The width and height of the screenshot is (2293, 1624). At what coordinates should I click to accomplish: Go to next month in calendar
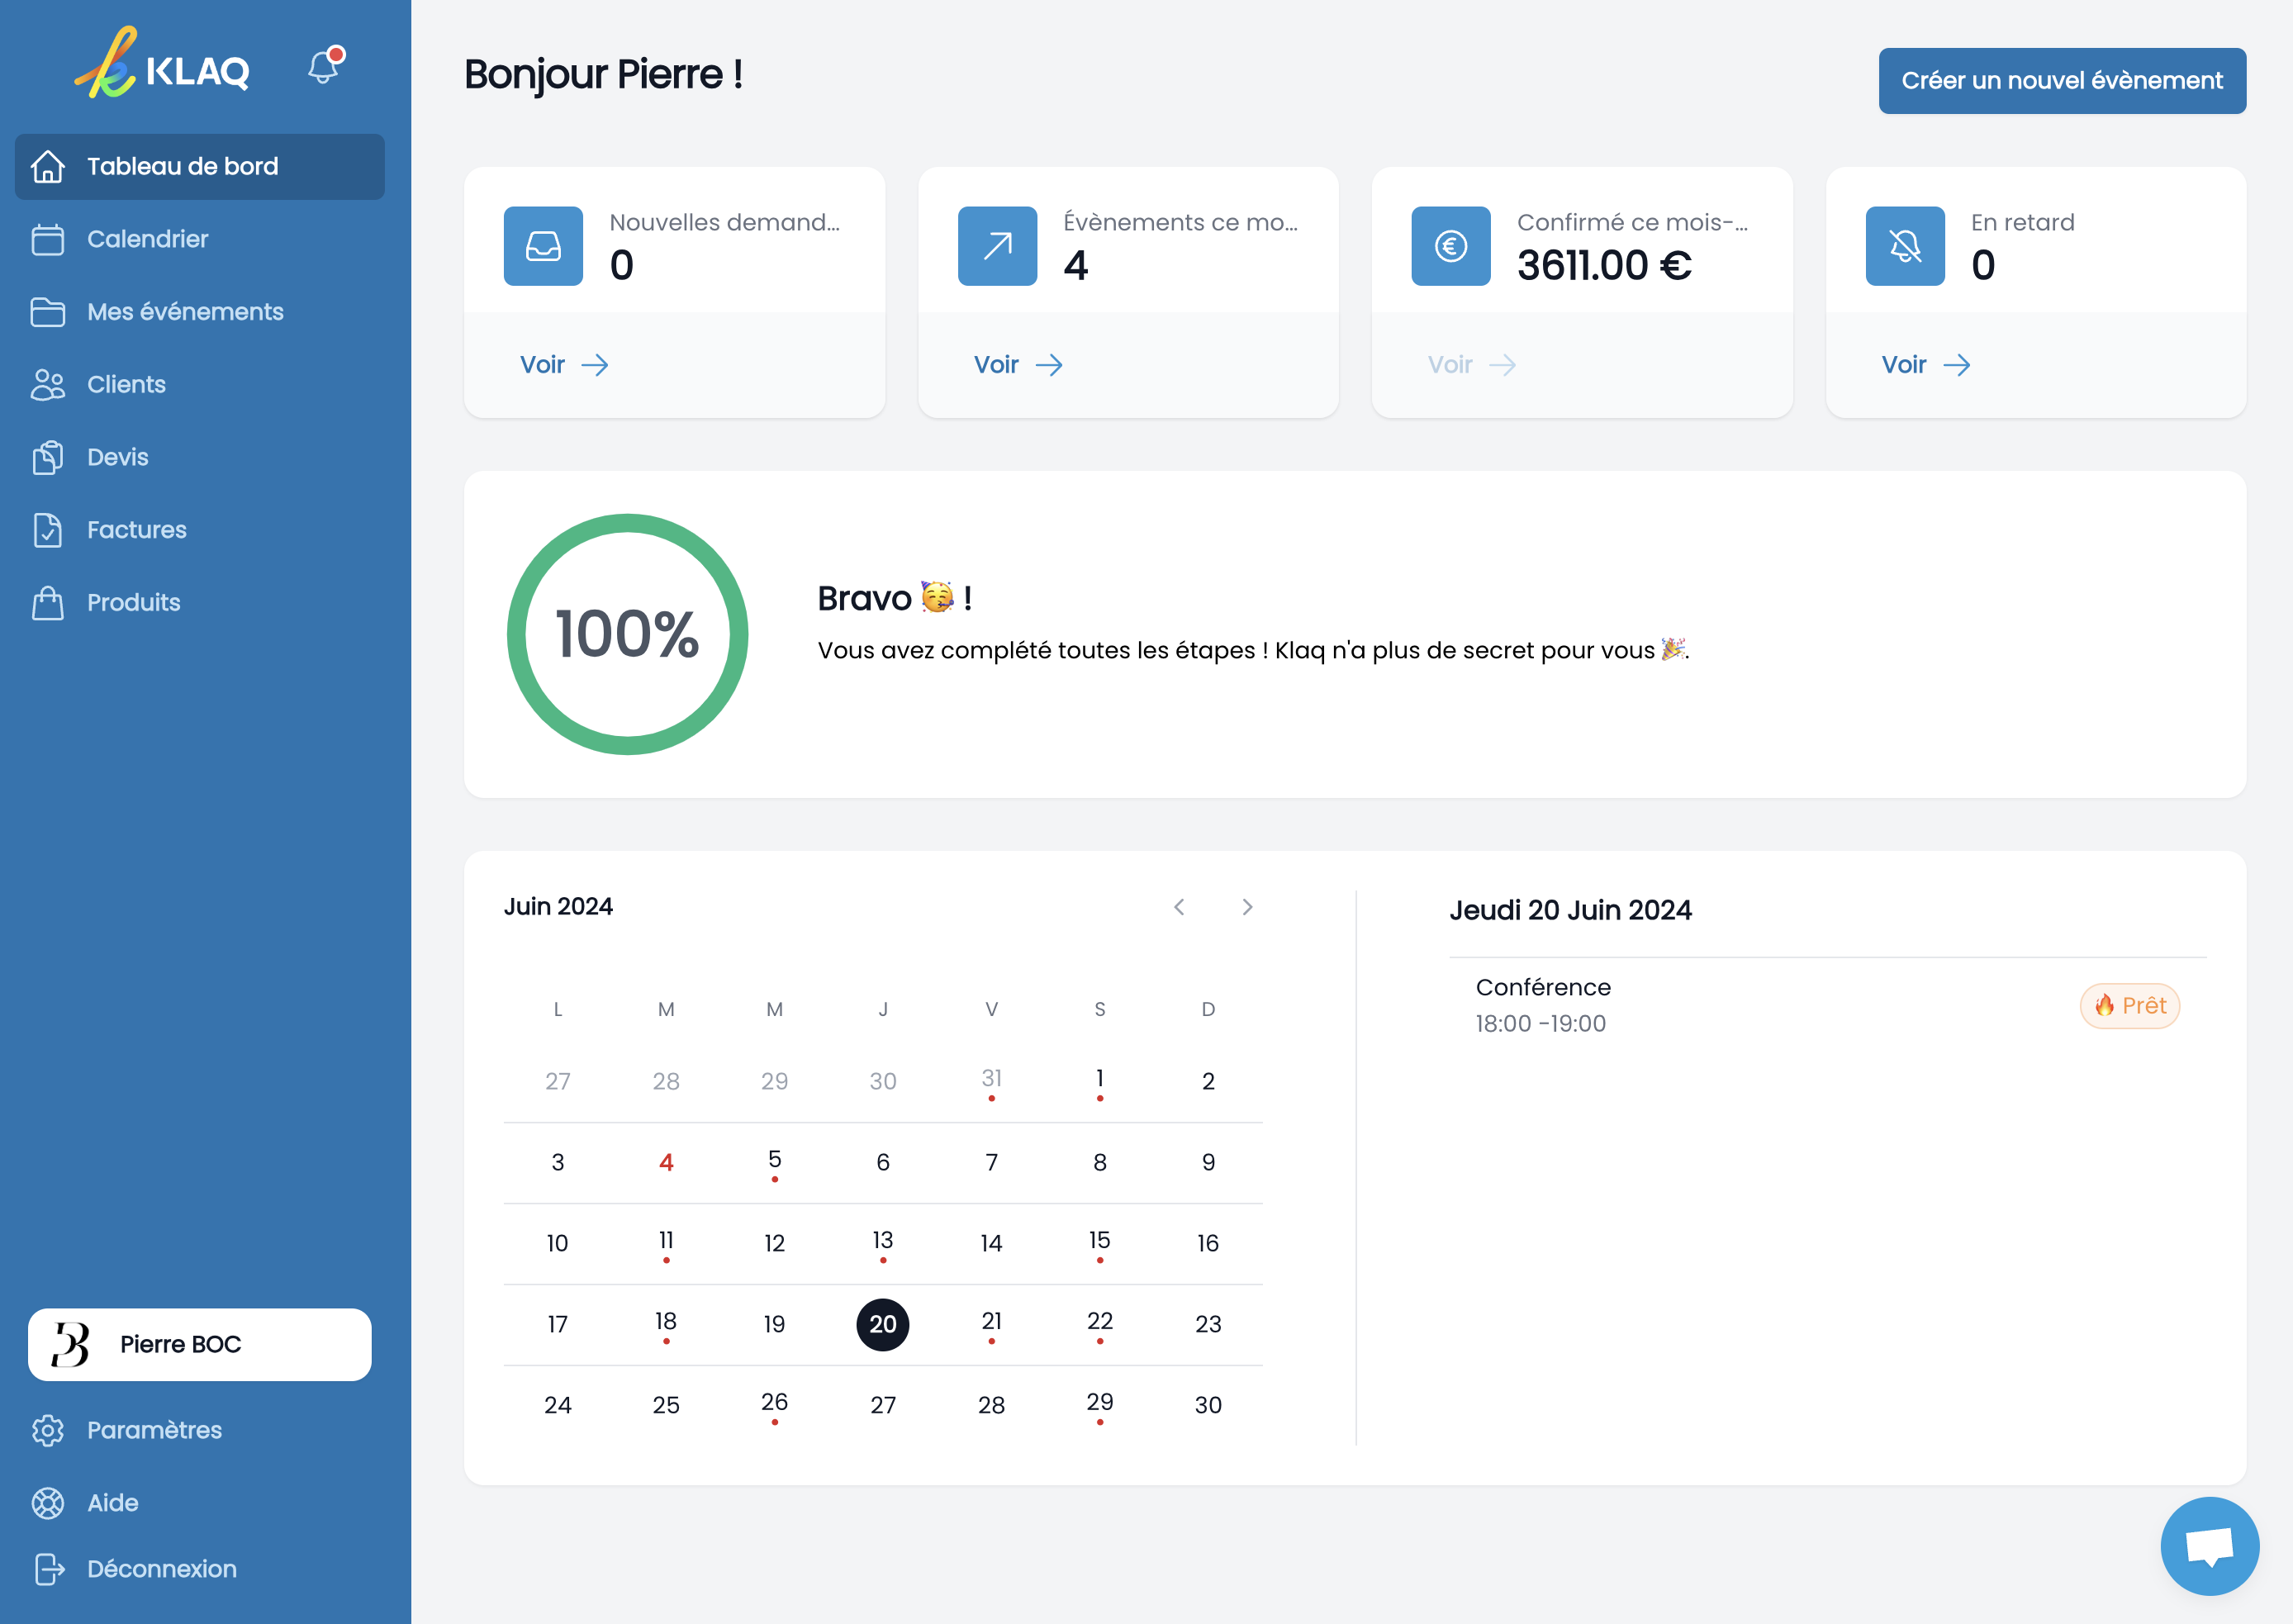[x=1247, y=907]
